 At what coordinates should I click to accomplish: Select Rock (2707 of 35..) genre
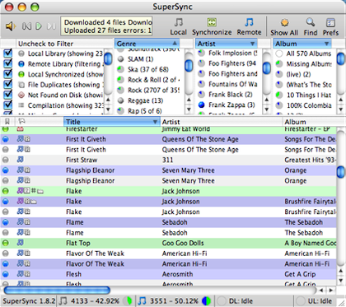click(x=153, y=91)
